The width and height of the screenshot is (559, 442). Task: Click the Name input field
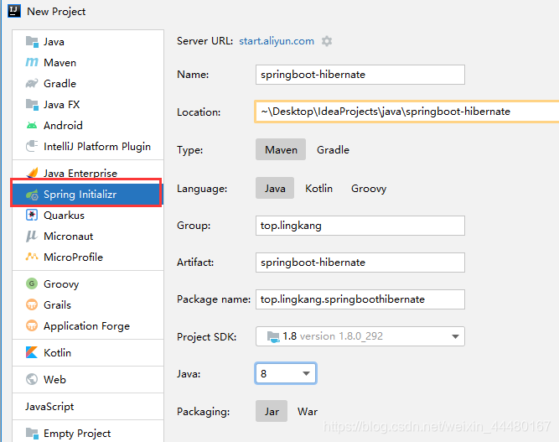point(360,75)
